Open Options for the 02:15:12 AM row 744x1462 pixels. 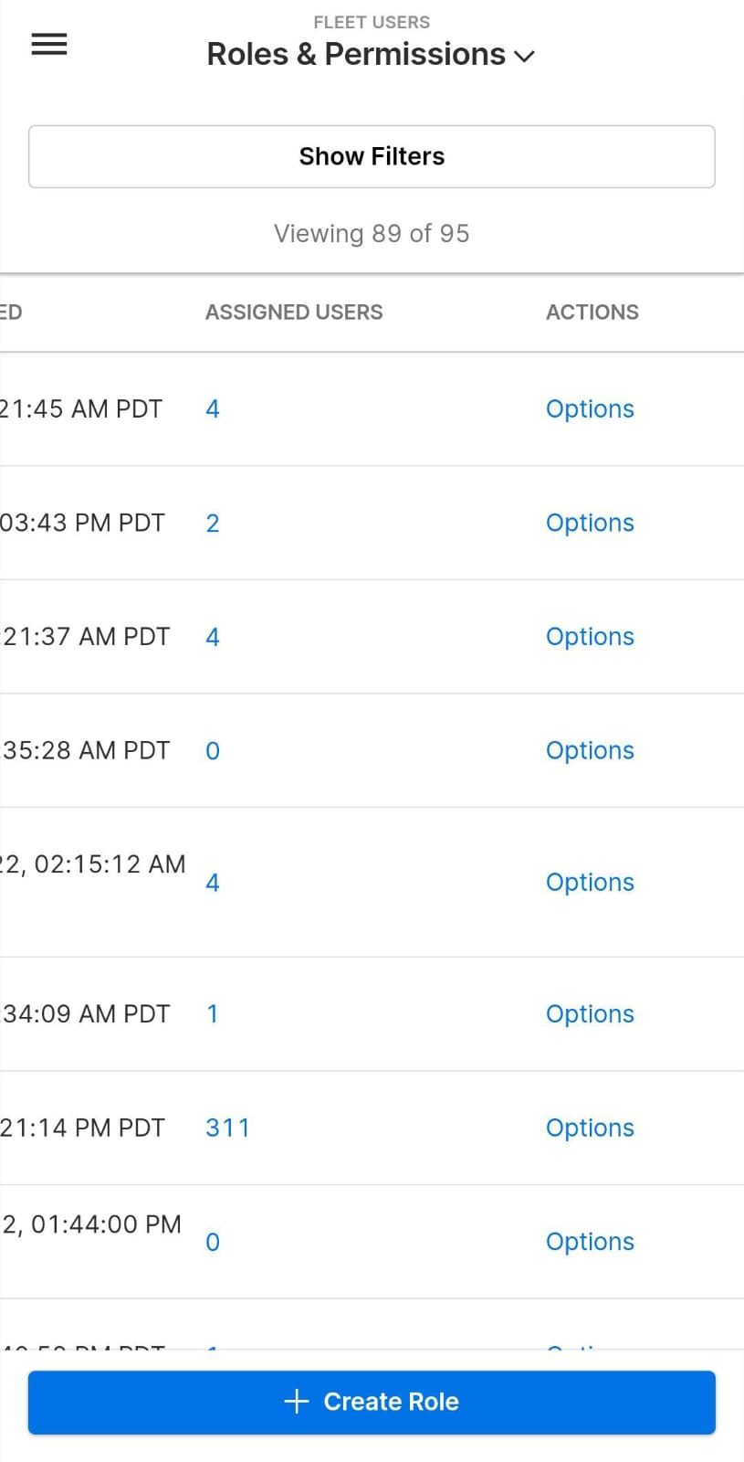590,883
